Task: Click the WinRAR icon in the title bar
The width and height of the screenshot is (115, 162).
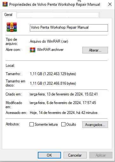Action: pos(5,4)
